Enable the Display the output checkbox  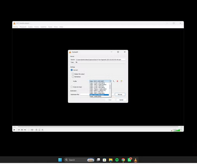pyautogui.click(x=73, y=74)
